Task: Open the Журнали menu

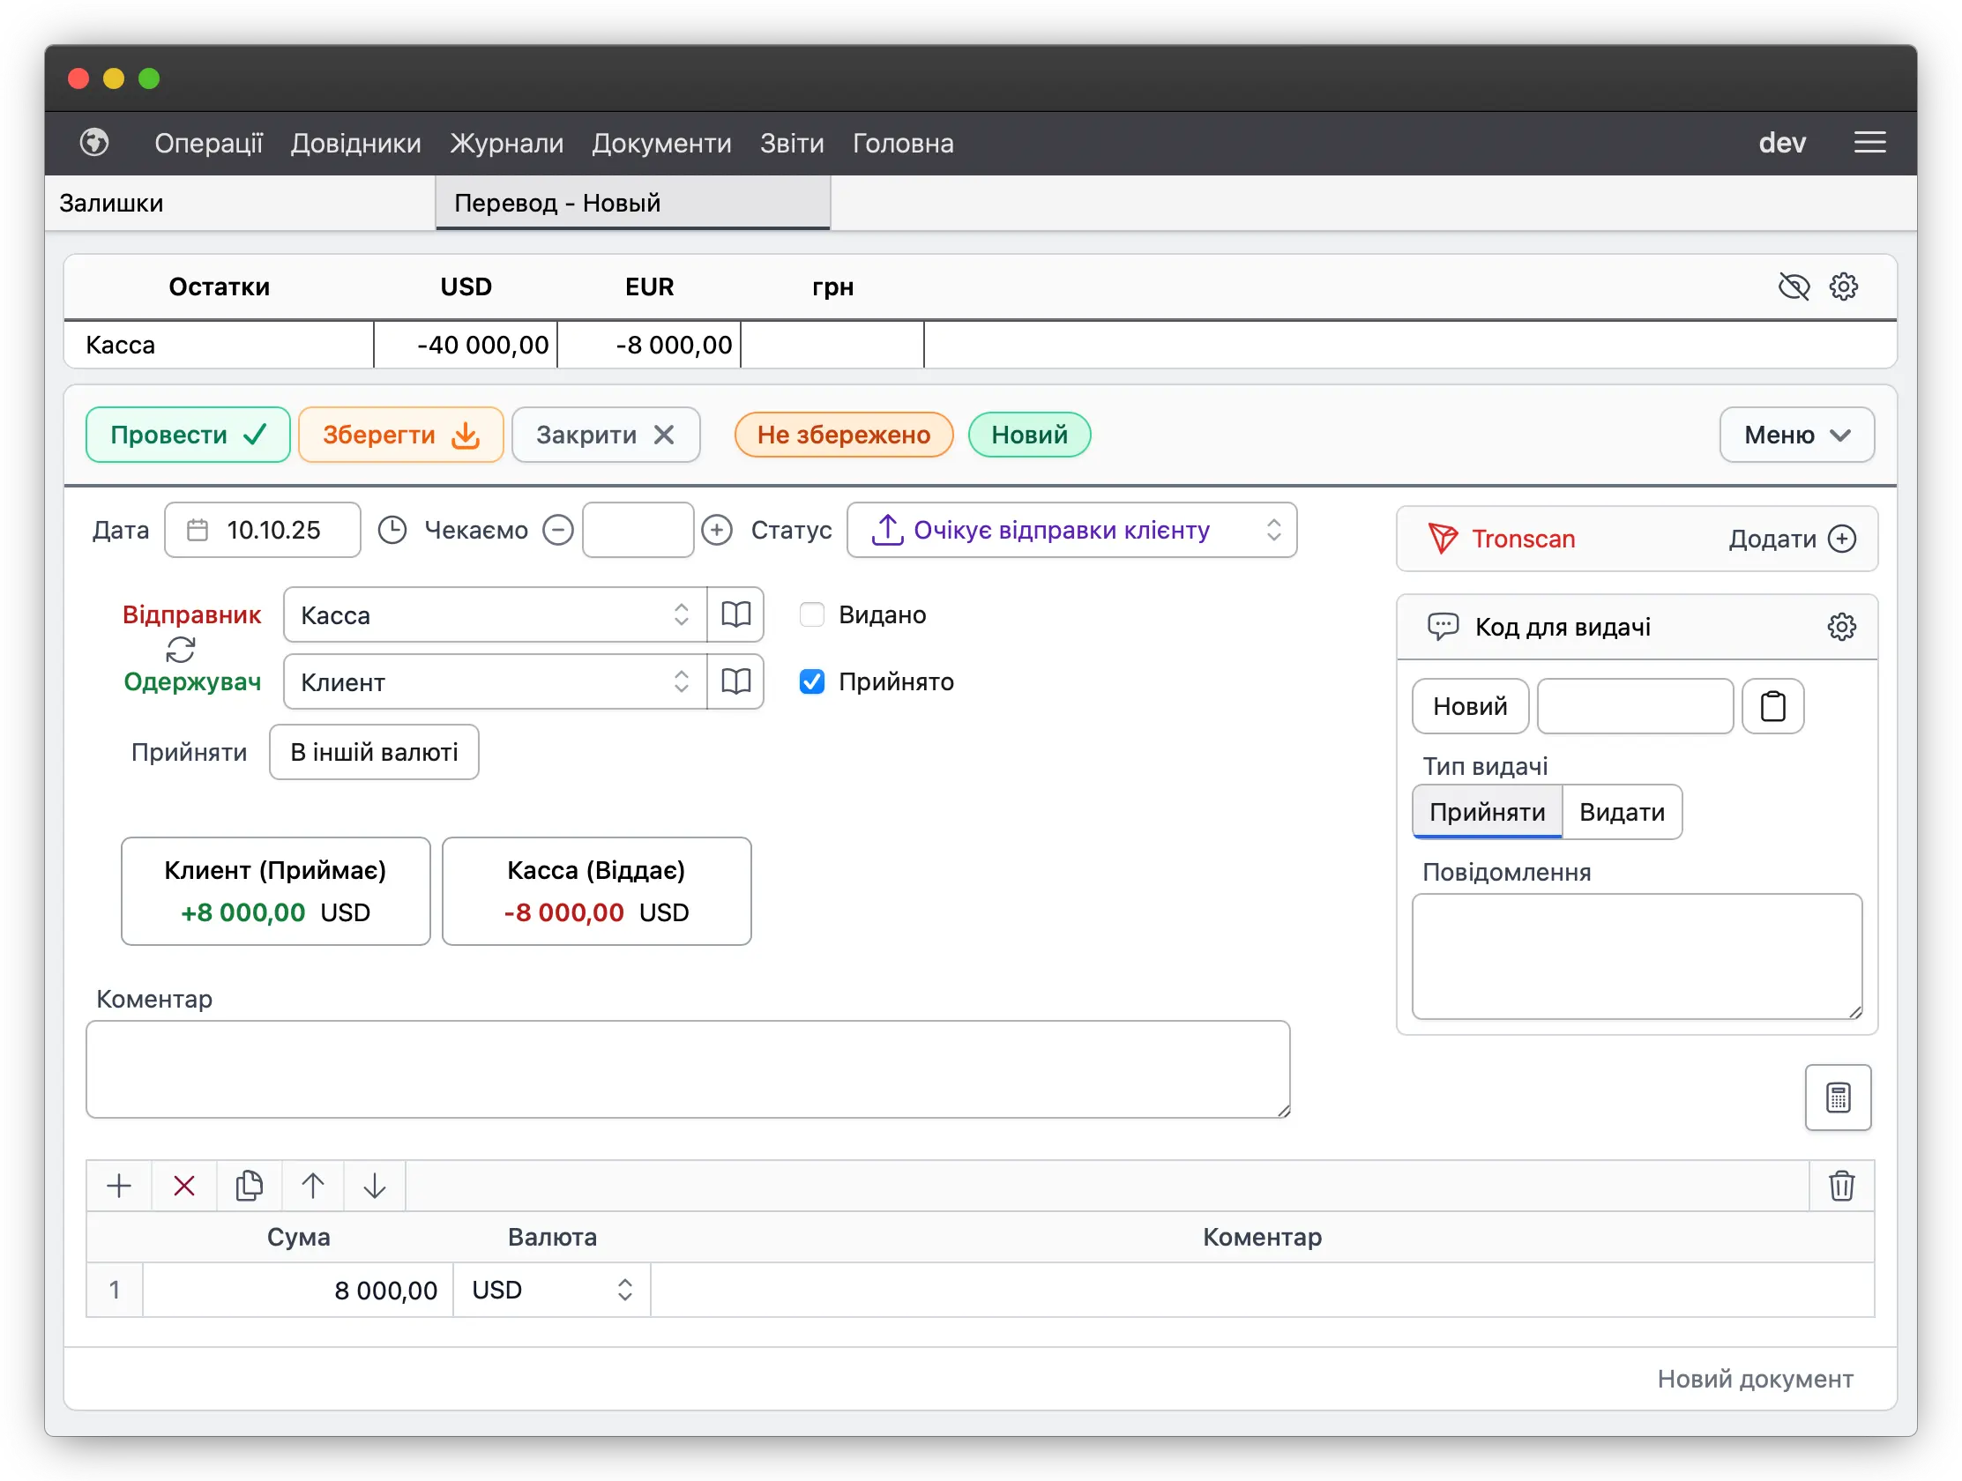Action: click(506, 143)
